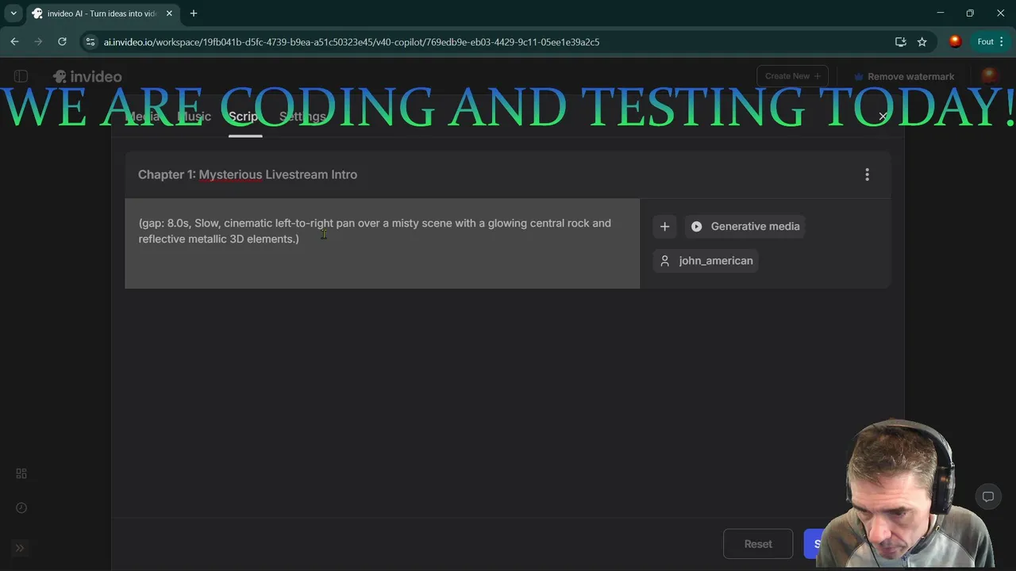
Task: Close the edit dialog with X
Action: (x=883, y=117)
